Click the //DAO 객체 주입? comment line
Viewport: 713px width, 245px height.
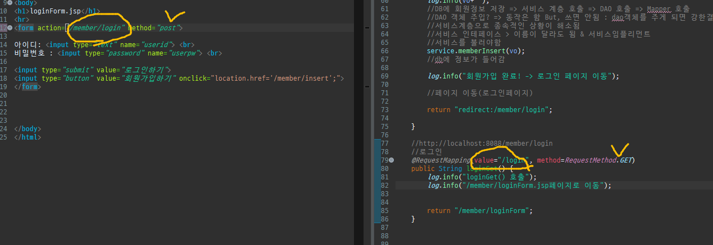point(570,17)
